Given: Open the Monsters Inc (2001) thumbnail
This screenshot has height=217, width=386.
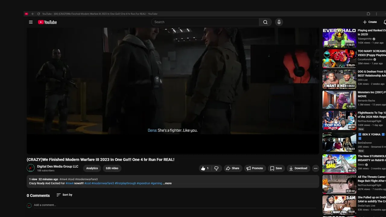Looking at the screenshot, I should click(x=339, y=100).
